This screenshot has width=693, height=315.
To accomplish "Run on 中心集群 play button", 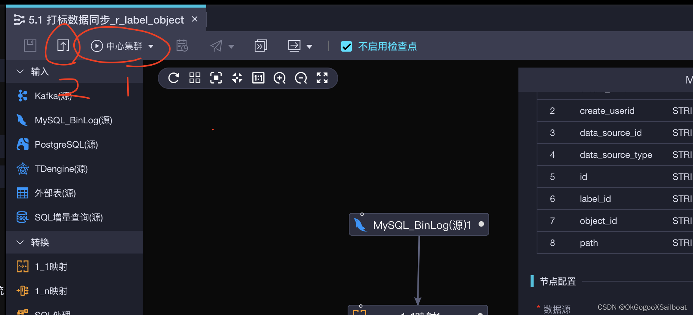I will 97,46.
